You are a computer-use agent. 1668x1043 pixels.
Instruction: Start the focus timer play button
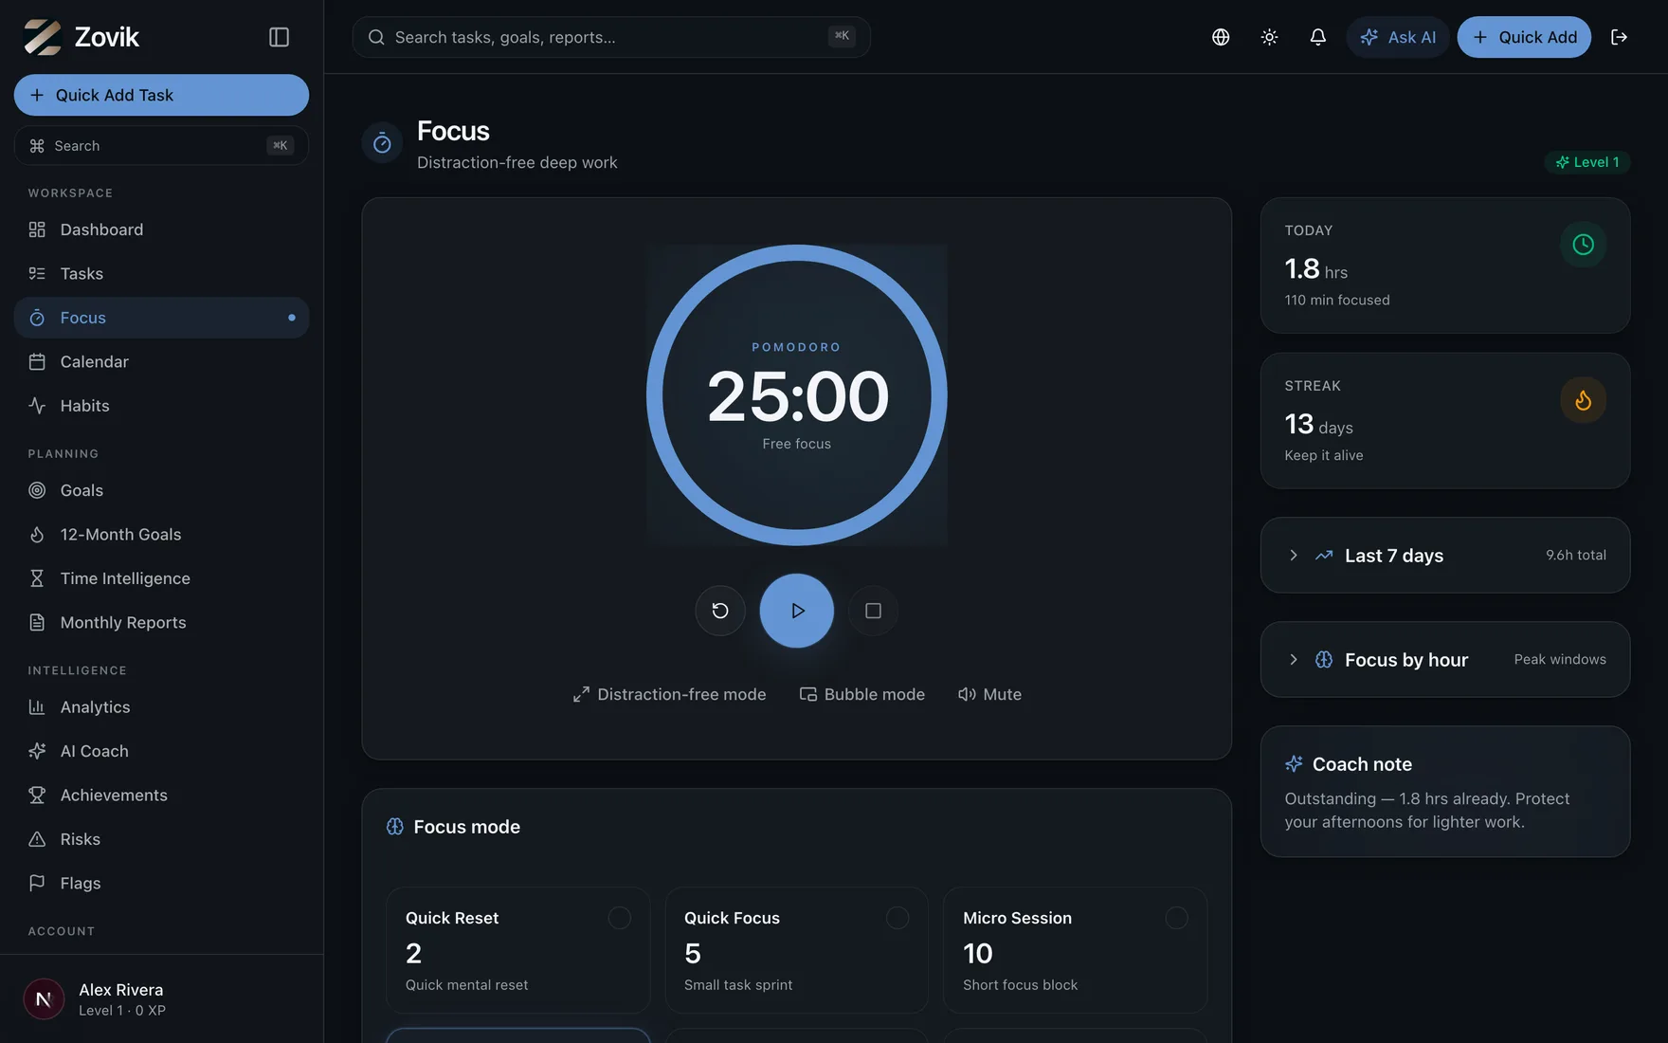point(797,611)
